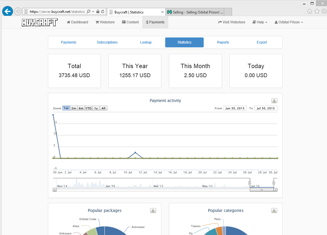Download the Popular packages chart
This screenshot has width=327, height=235.
153,211
